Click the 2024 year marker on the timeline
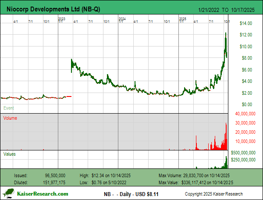 pyautogui.click(x=122, y=19)
